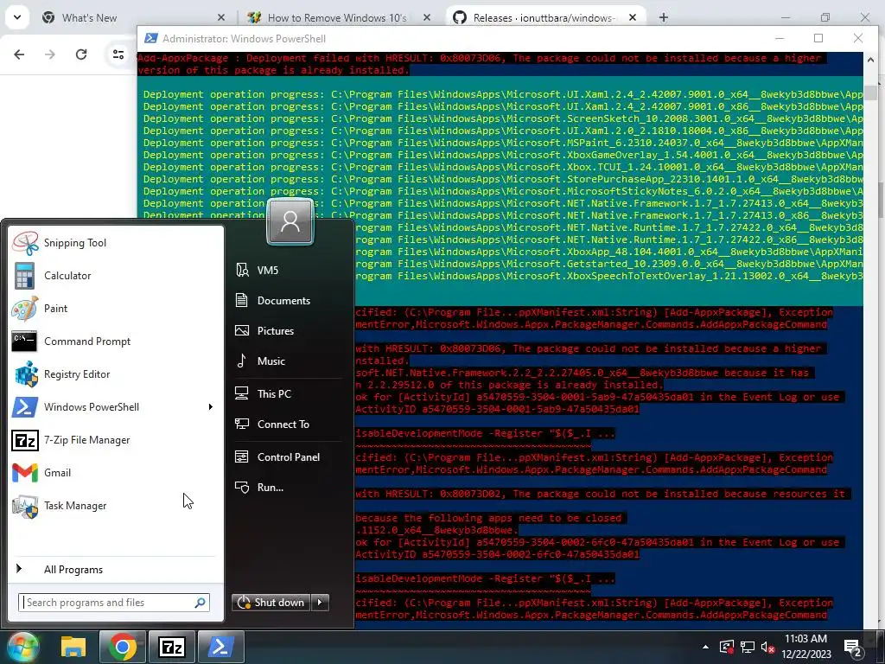Minimize the PowerShell window
The image size is (885, 664).
point(780,38)
